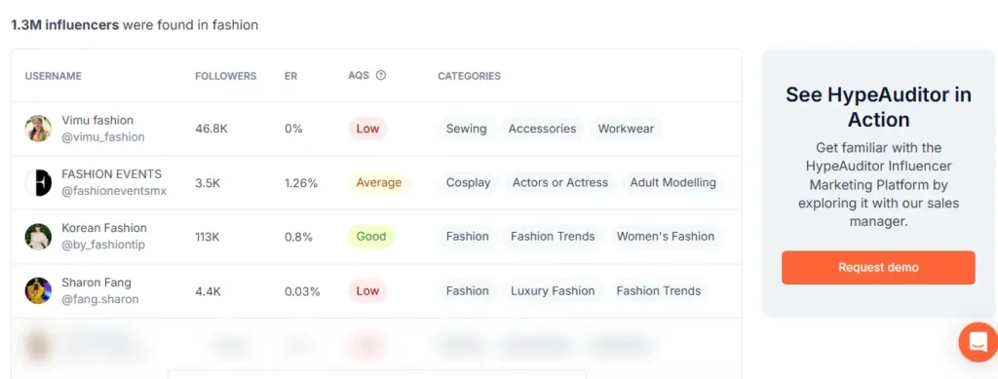Click the Request demo button
The image size is (998, 379).
tap(878, 267)
